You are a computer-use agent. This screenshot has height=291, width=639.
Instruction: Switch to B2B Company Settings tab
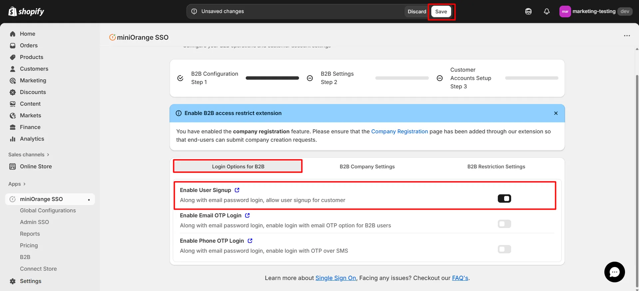coord(367,166)
